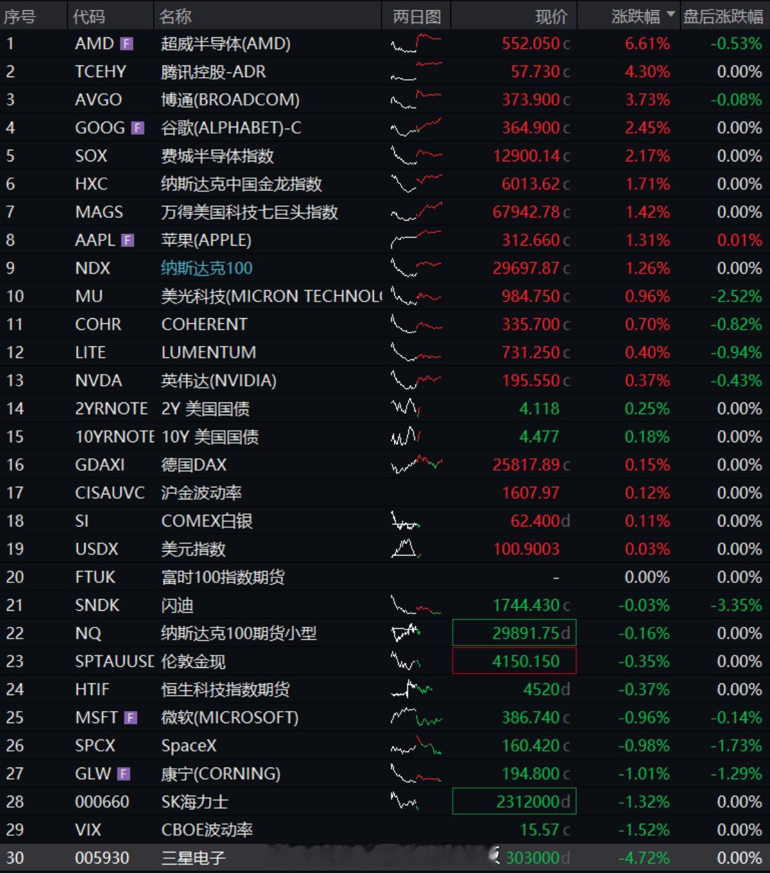Select the SNDK ticker code
Image resolution: width=770 pixels, height=873 pixels.
97,606
